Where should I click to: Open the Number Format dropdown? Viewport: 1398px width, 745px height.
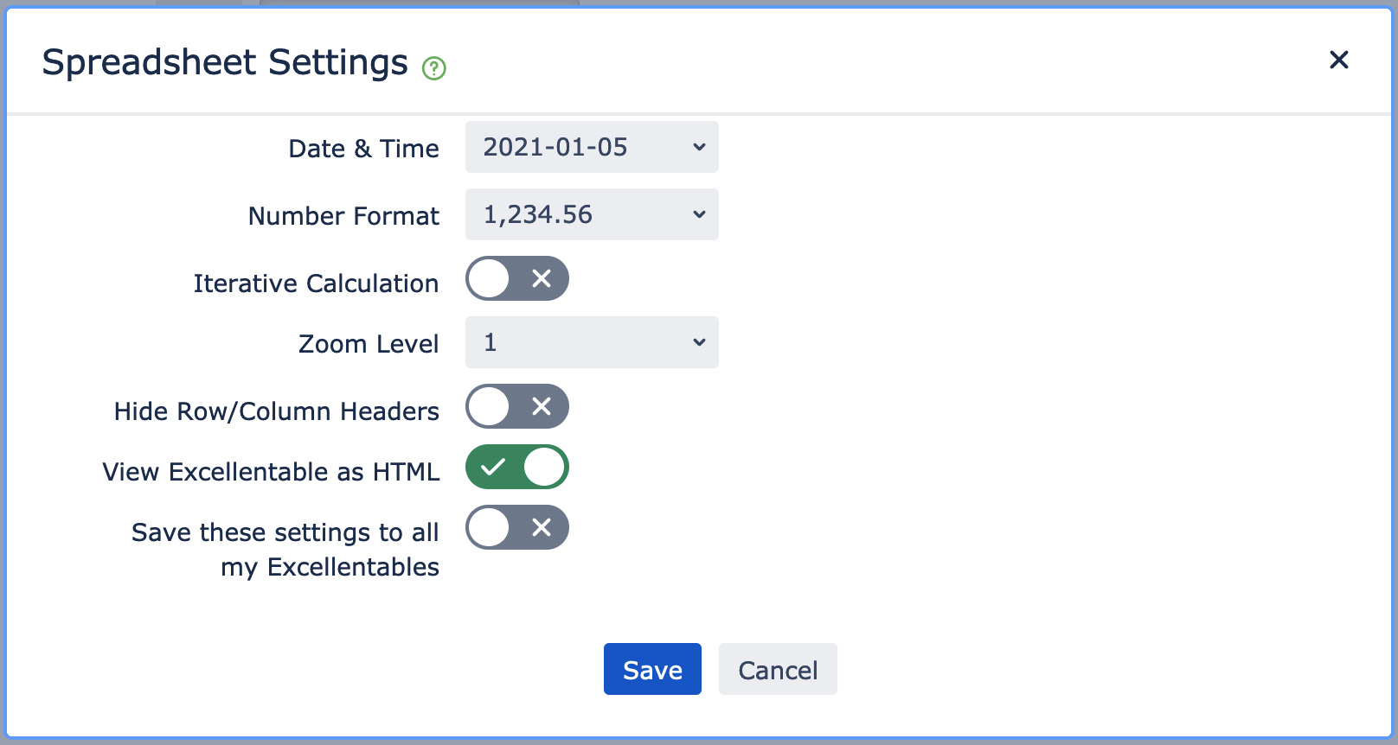(x=592, y=214)
